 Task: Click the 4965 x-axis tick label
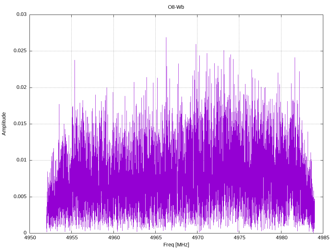(156, 238)
